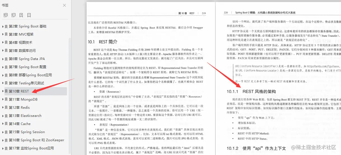341x155 pixels.
Task: Open 第8章 部署Spring Boot应用 bookmark text
Action: [30, 75]
